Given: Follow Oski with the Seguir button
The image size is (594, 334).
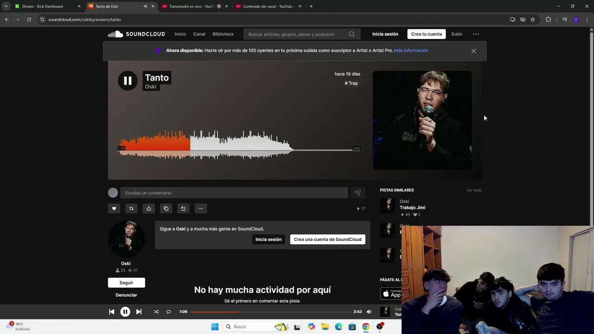Looking at the screenshot, I should click(x=126, y=283).
